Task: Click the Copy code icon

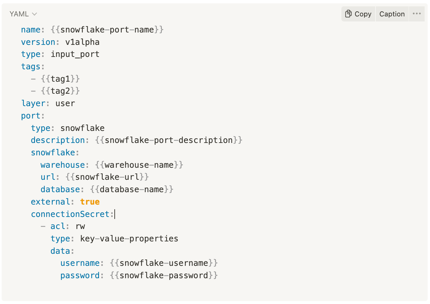Action: 349,14
